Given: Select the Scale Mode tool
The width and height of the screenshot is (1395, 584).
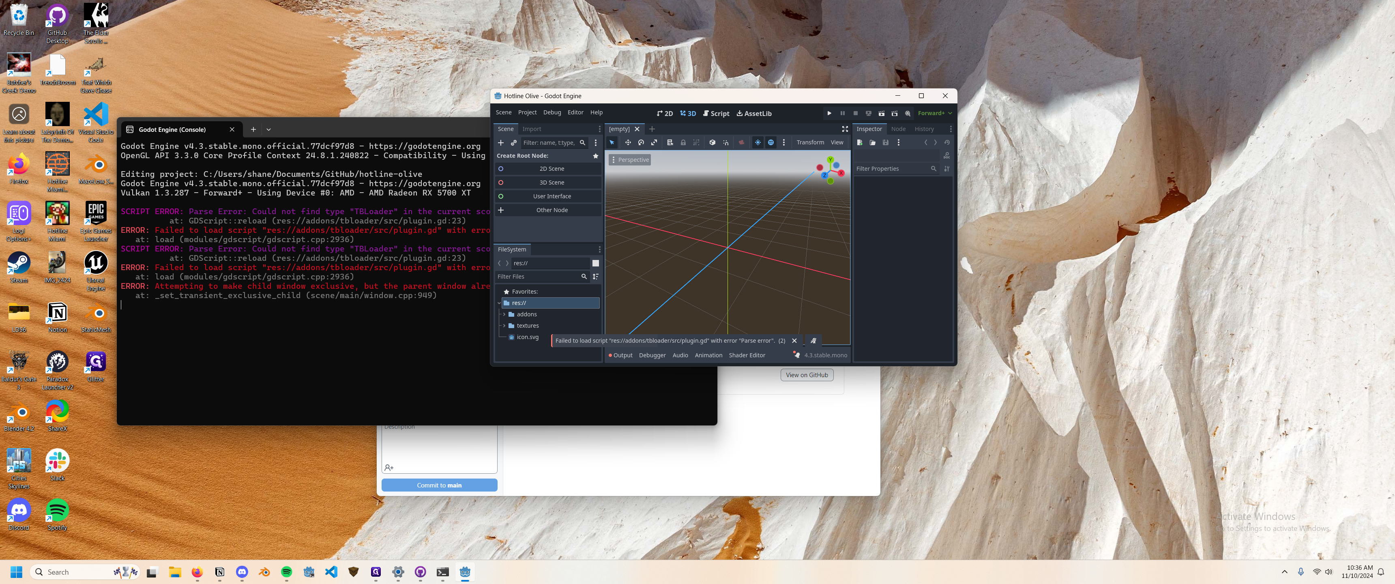Looking at the screenshot, I should pos(654,142).
